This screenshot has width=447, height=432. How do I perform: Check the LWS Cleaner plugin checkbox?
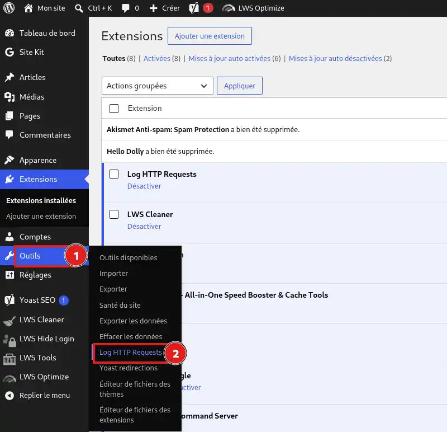point(114,214)
